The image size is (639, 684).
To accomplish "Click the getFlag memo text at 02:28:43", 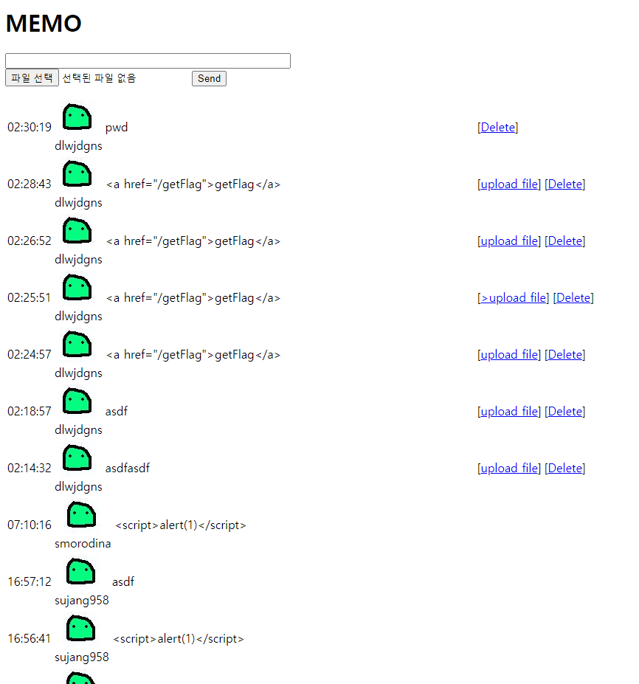I will coord(193,184).
